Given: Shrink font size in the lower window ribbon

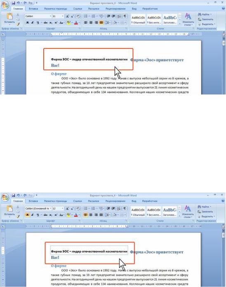Looking at the screenshot, I should (72, 209).
